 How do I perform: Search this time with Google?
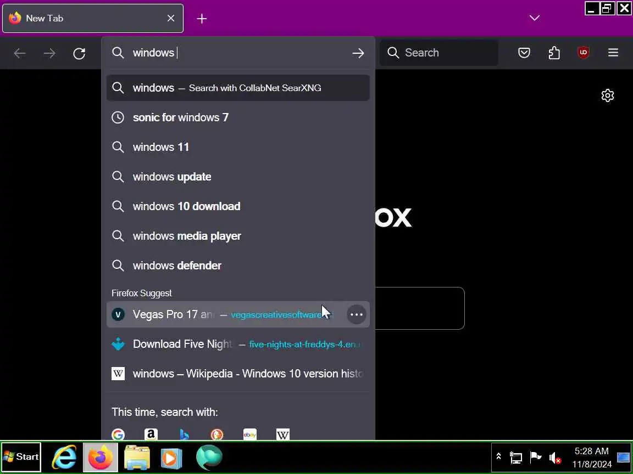[x=118, y=435]
